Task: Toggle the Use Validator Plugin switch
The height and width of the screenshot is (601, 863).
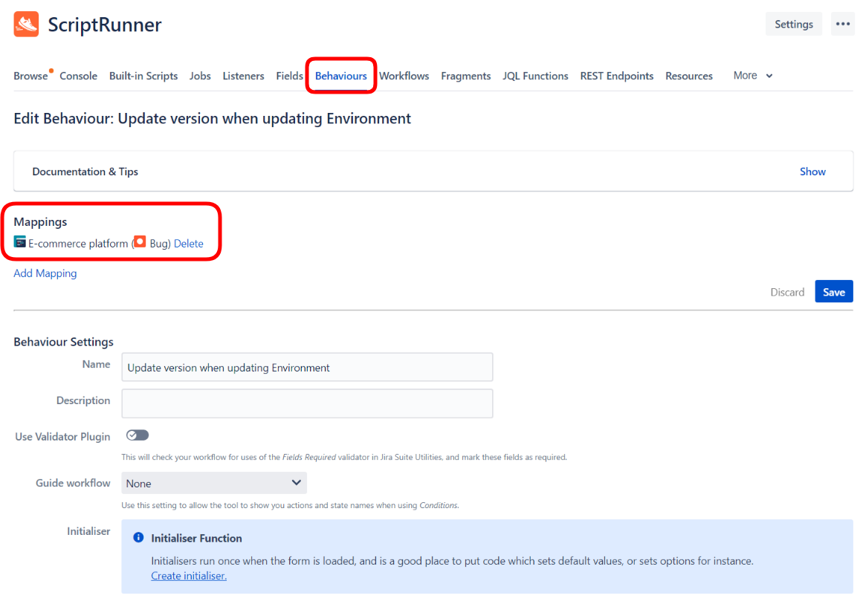Action: (x=138, y=435)
